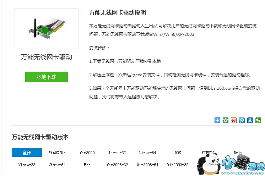Screen dimensions: 265x176
Task: Share to QQ Zone star icon
Action: [x=225, y=120]
